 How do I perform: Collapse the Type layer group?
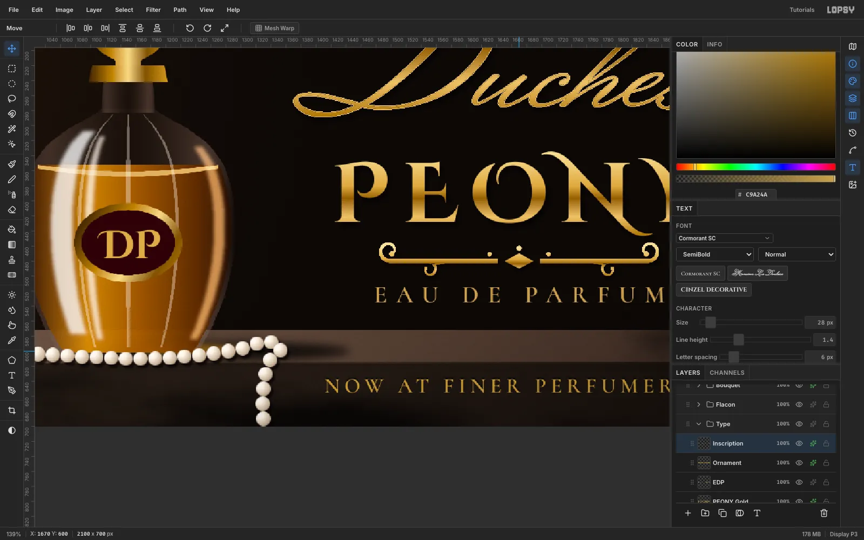(699, 424)
